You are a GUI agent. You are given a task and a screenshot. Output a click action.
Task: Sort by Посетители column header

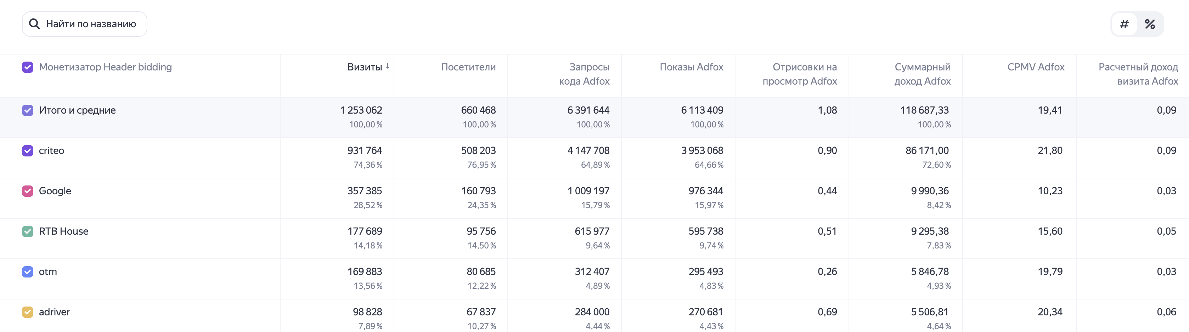click(x=468, y=67)
